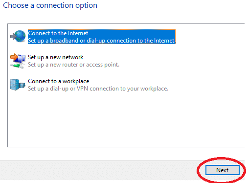
Task: Click the word 'Internet' in the highlighted title
Action: coord(78,33)
